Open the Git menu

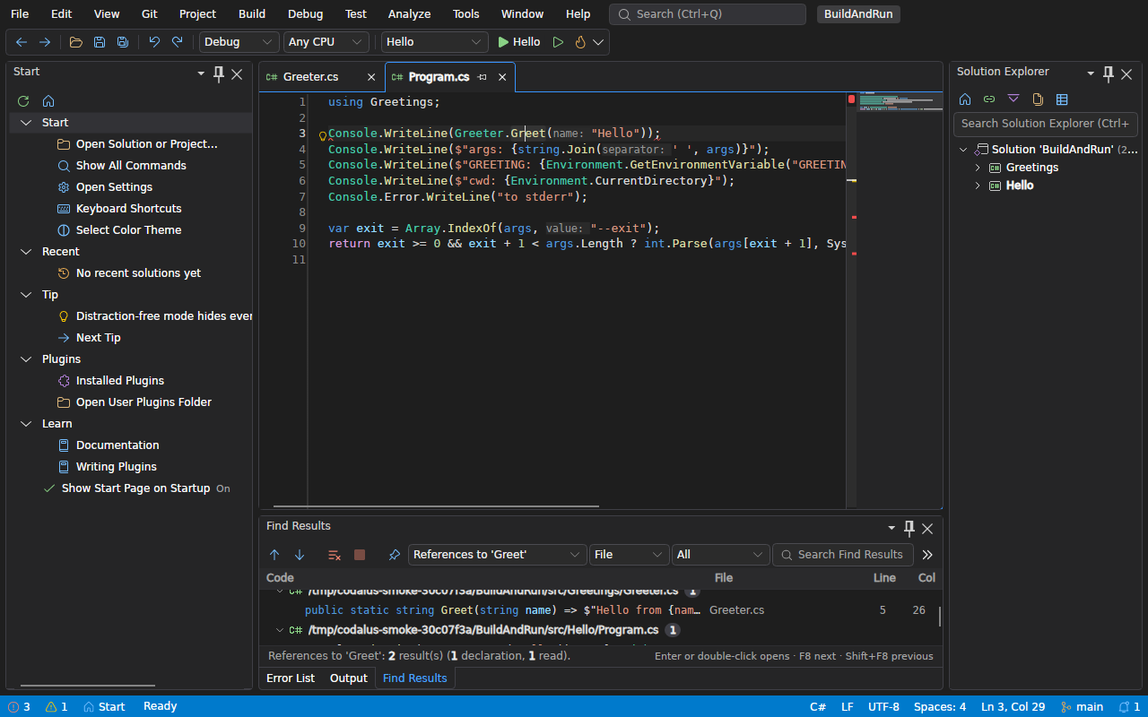(x=150, y=14)
